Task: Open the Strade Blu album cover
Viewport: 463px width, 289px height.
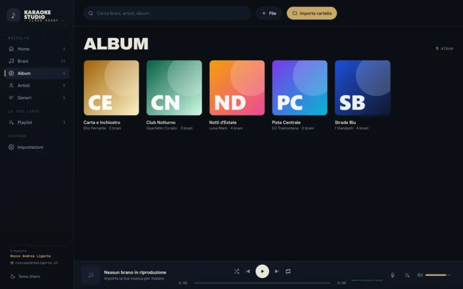Action: 362,88
